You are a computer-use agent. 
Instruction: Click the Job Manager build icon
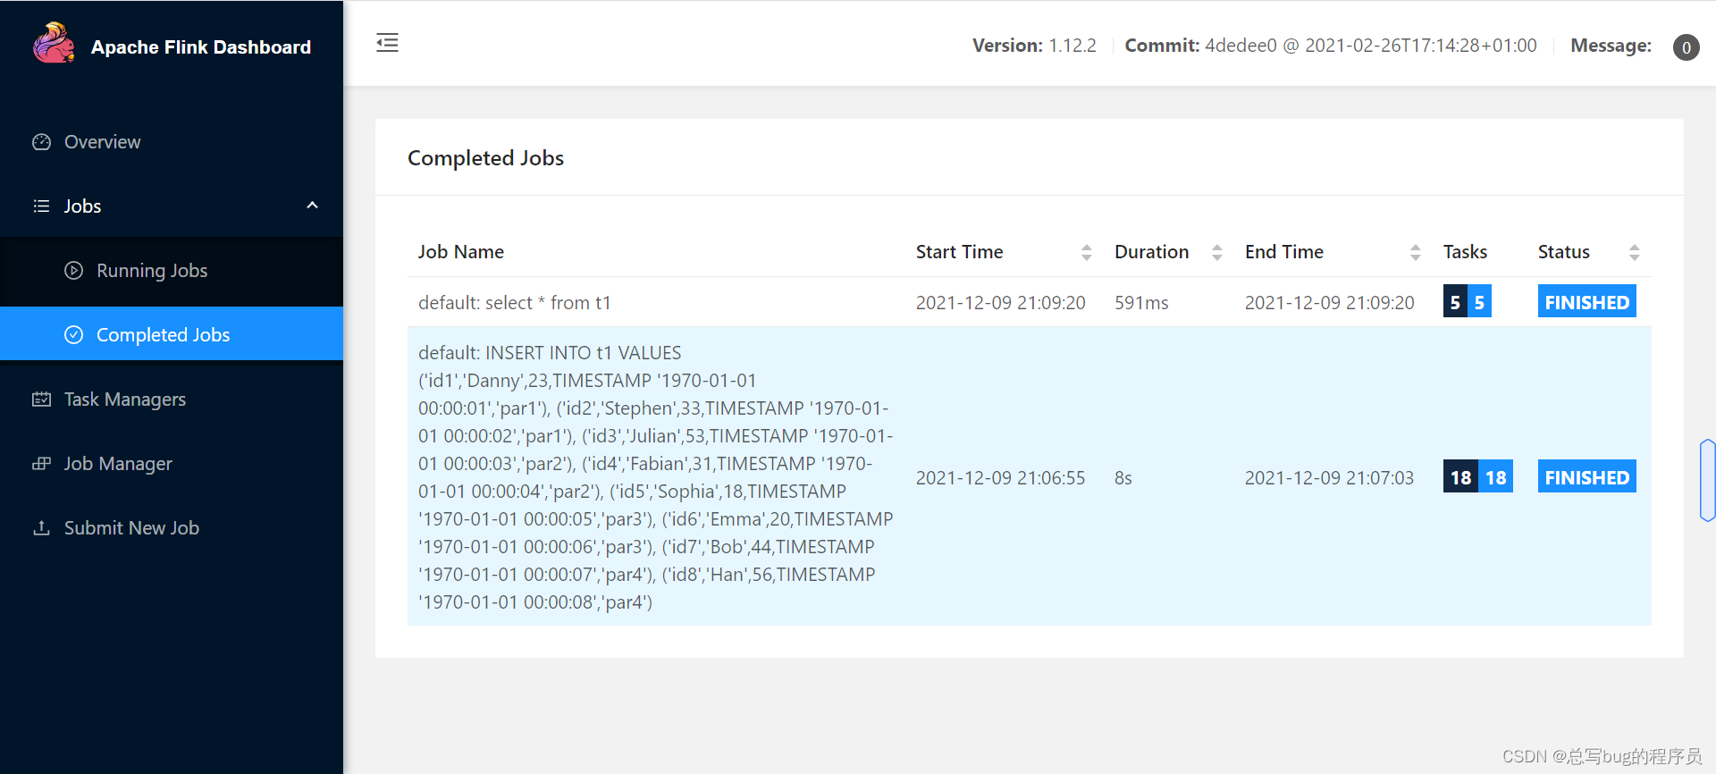[41, 464]
